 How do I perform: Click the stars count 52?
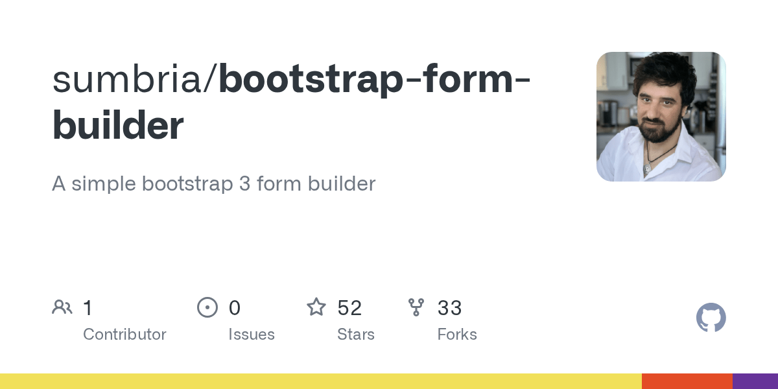point(349,308)
